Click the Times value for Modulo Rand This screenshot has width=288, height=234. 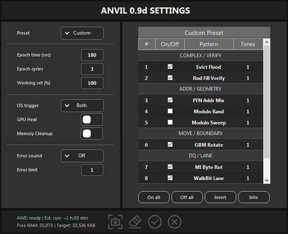(248, 112)
